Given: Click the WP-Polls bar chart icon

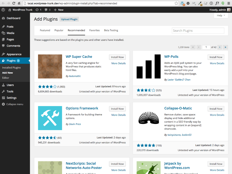Looking at the screenshot, I should tap(148, 66).
